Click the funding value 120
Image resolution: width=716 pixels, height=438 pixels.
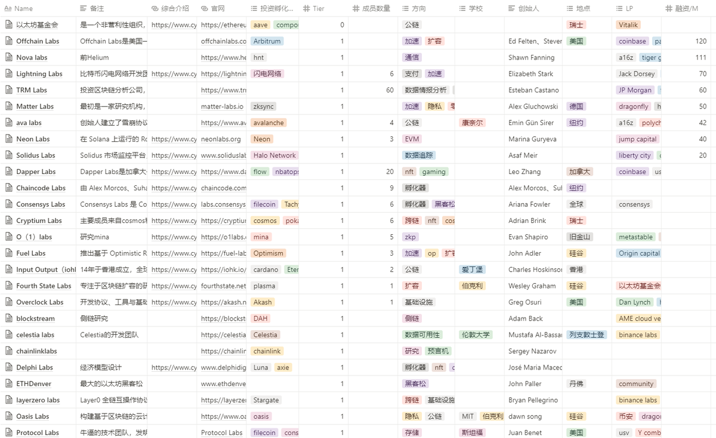tap(701, 41)
